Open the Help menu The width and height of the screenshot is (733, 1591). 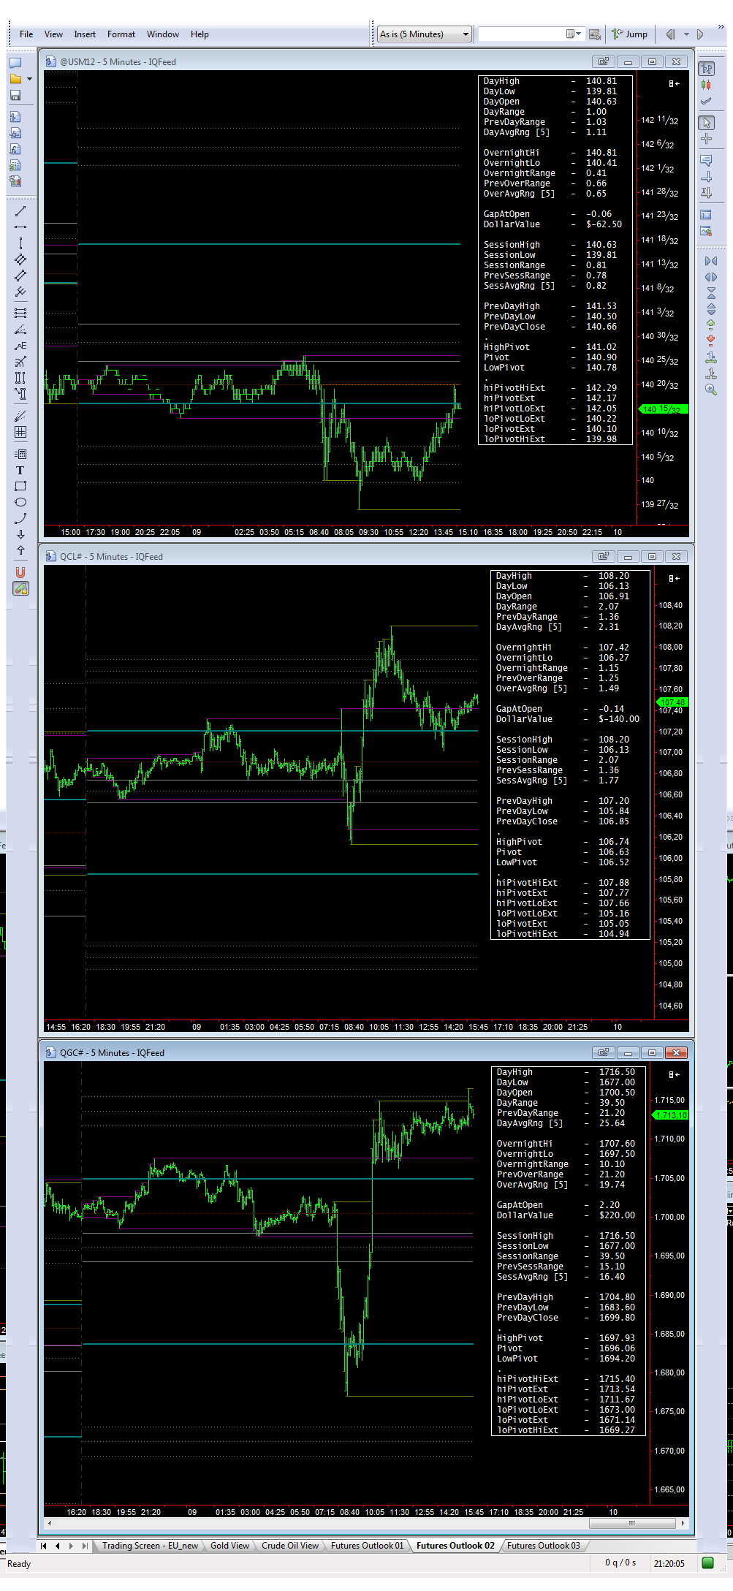200,34
